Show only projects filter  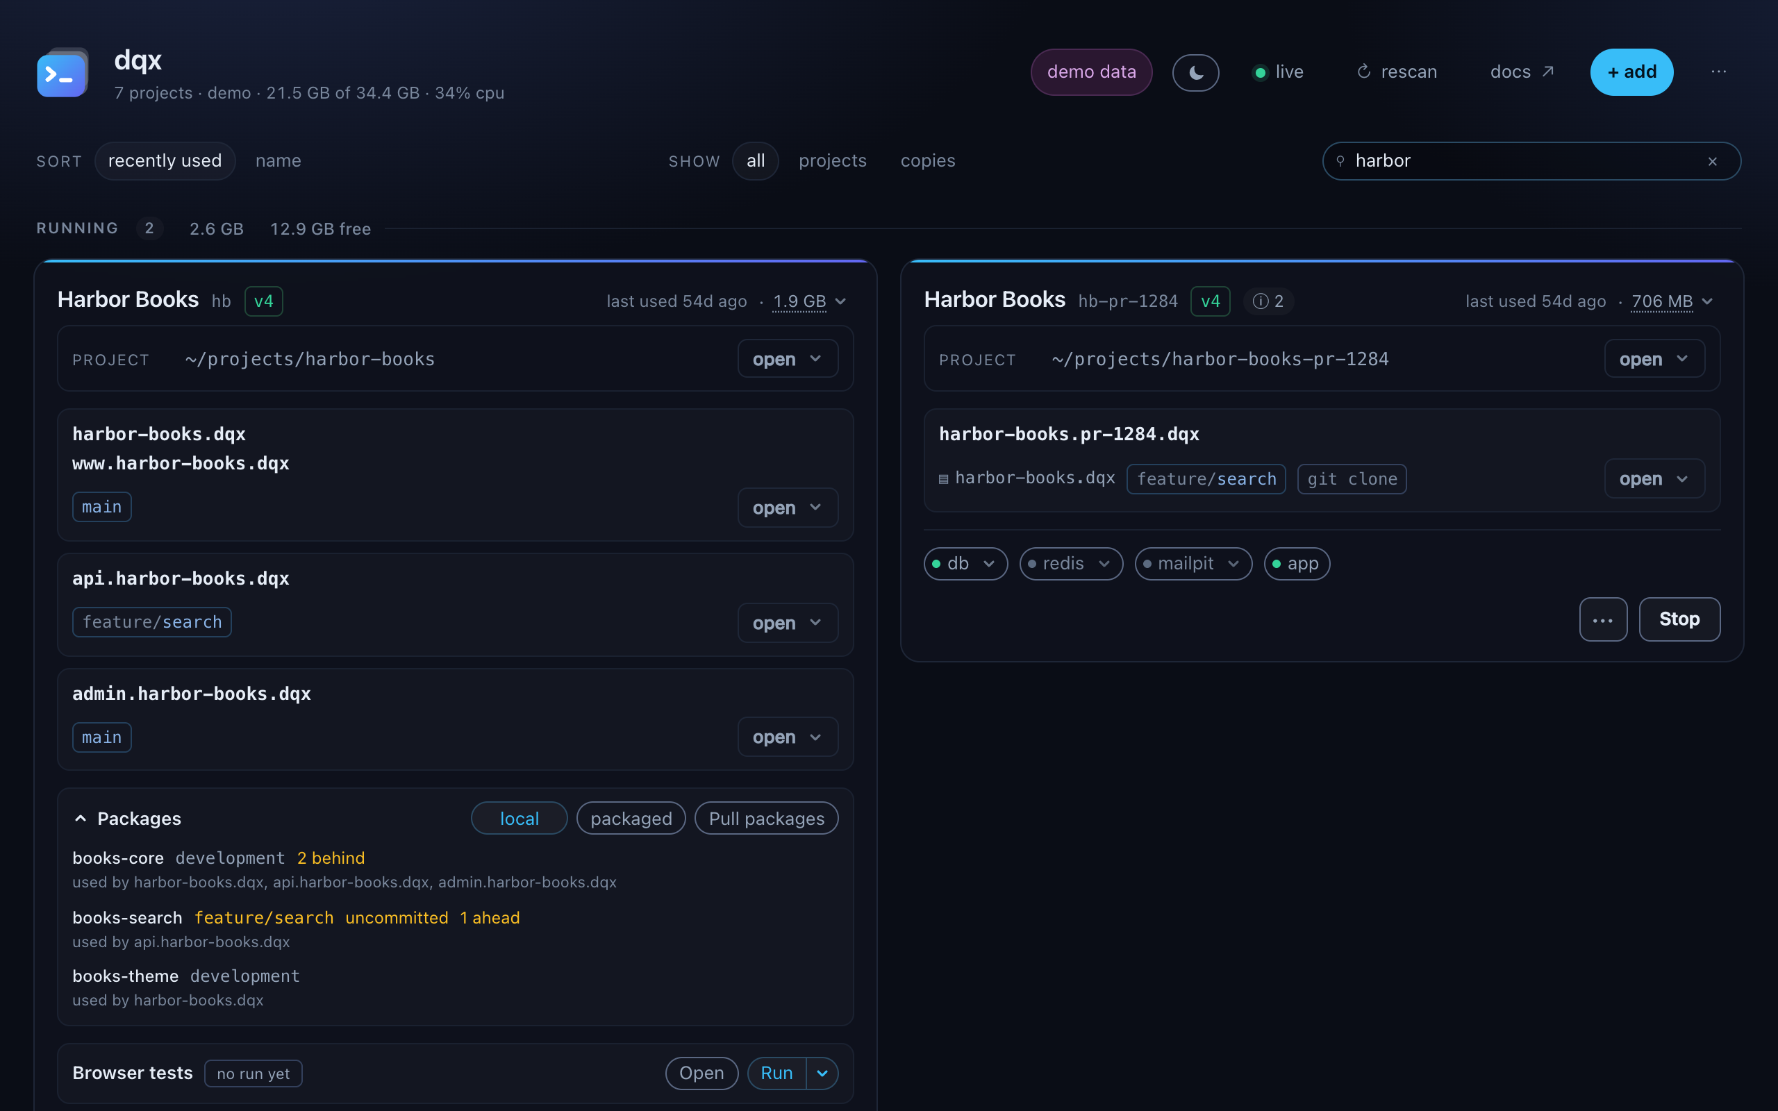point(833,161)
